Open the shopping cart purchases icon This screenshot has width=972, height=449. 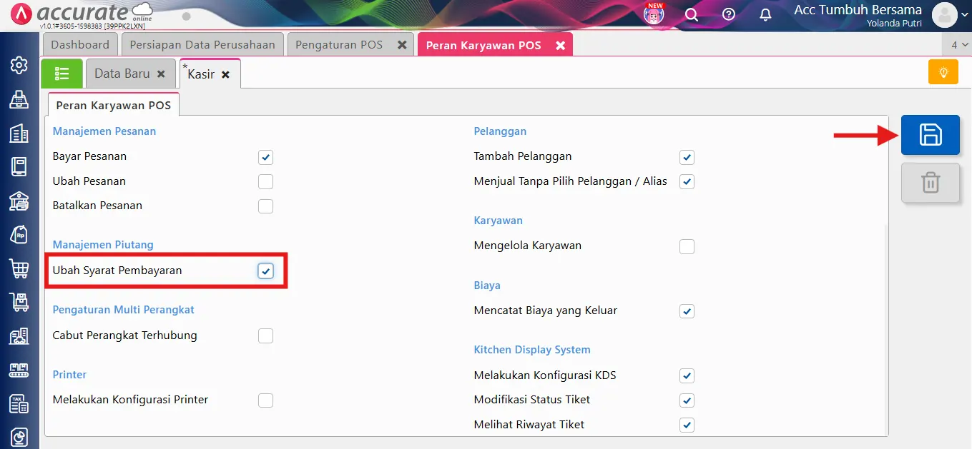(19, 268)
